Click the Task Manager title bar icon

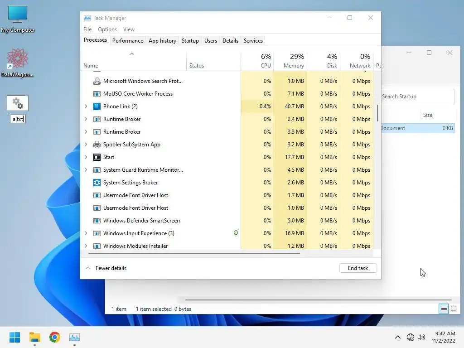[87, 18]
